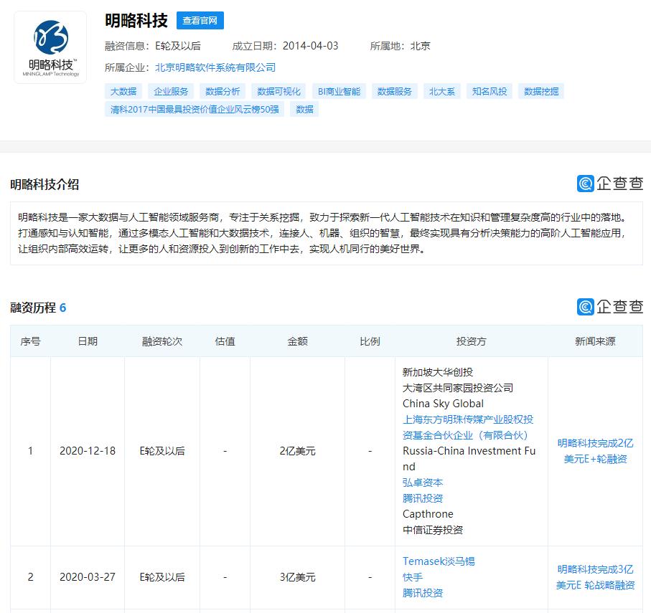Click the 新闻来源 column header

coord(595,341)
